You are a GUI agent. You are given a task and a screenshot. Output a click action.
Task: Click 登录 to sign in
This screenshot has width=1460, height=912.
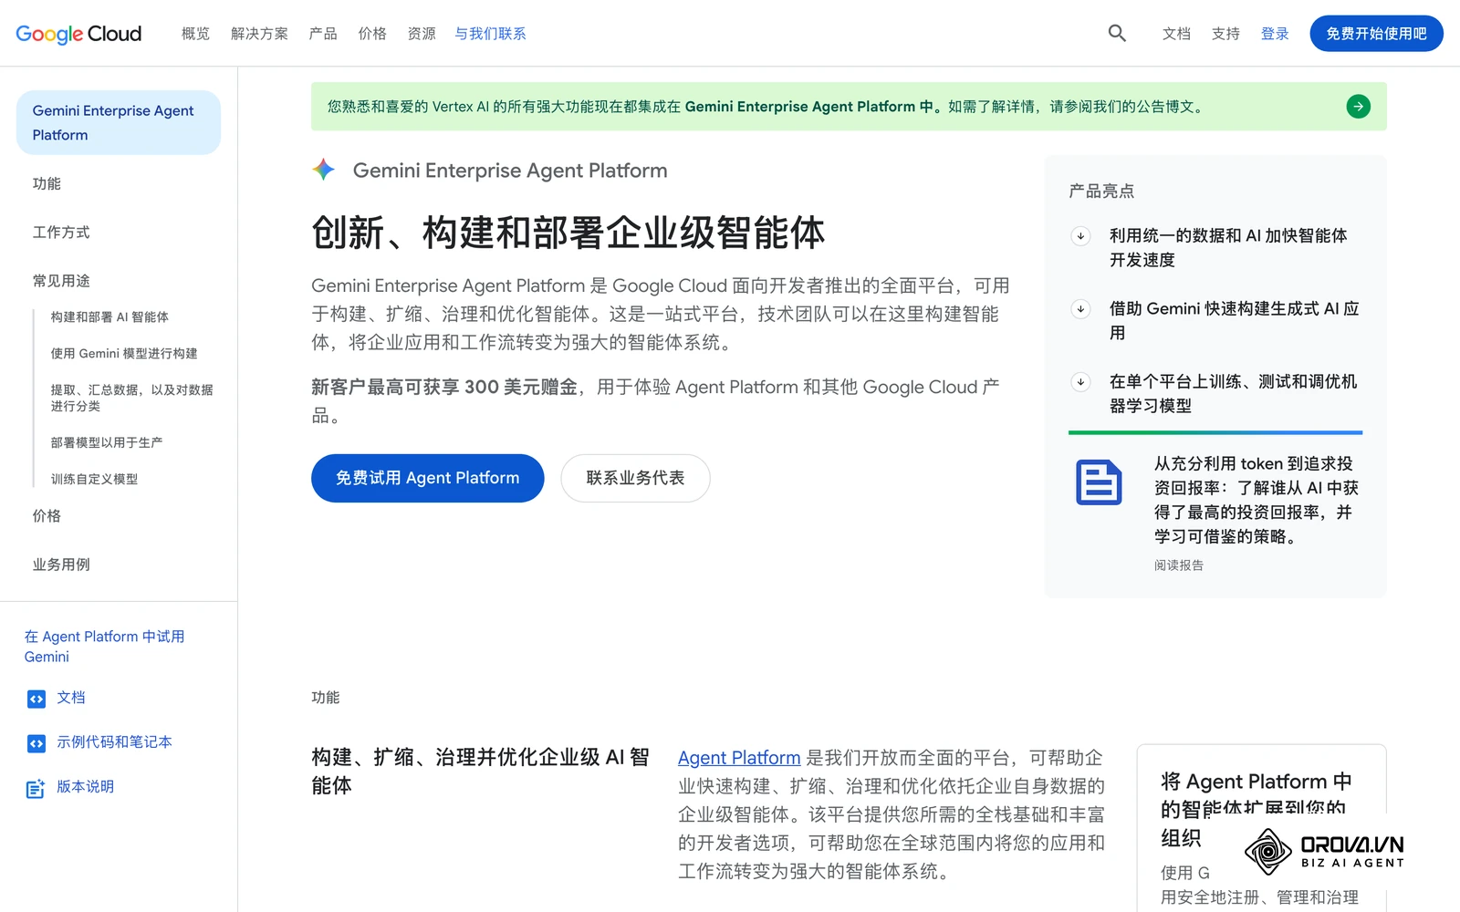pos(1275,34)
